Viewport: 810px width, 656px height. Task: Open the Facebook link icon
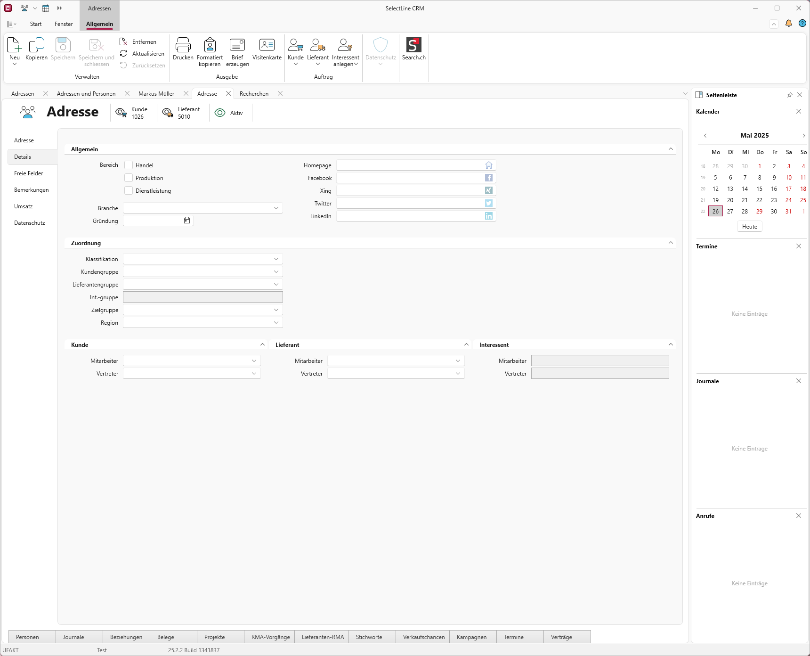click(x=489, y=178)
